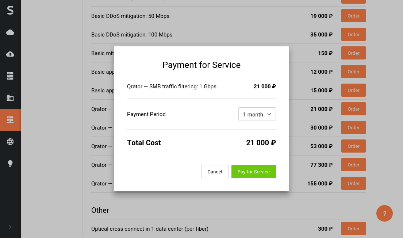403x238 pixels.
Task: Click the 19 000 ₽ price
Action: pos(321,16)
